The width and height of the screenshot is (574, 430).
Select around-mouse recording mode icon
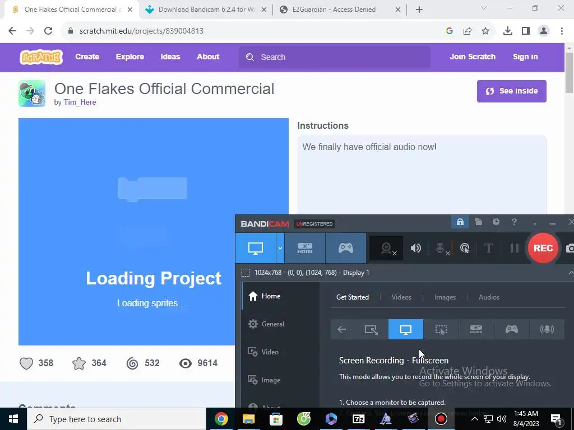coord(441,329)
